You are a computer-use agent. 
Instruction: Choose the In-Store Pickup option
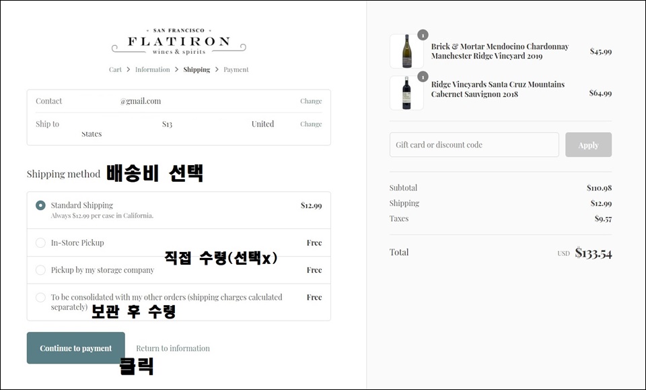point(40,242)
